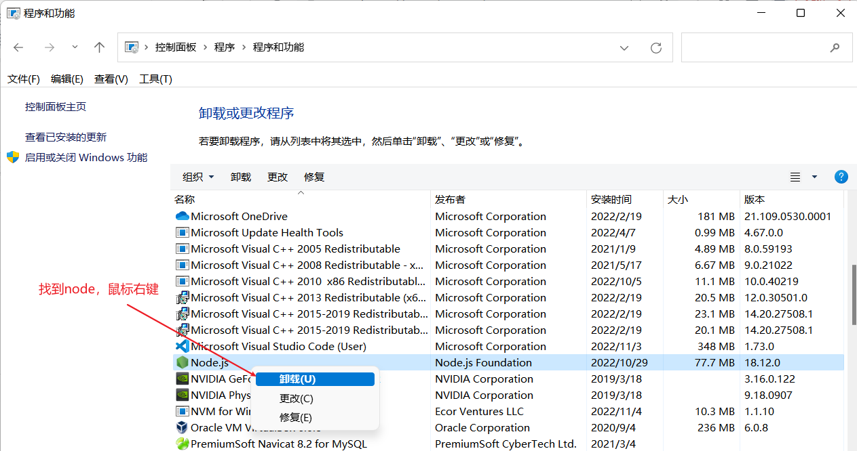Click the Visual C++ 2010 x86 Redistributable icon
Image resolution: width=857 pixels, height=451 pixels.
coord(182,282)
